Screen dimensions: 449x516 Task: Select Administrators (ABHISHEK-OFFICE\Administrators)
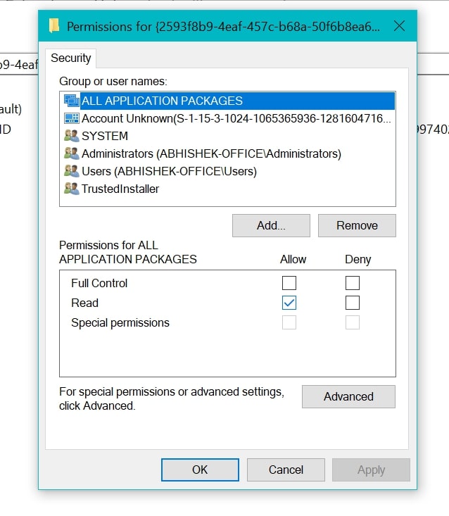227,153
